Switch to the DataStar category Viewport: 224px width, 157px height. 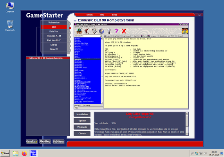pyautogui.click(x=54, y=31)
